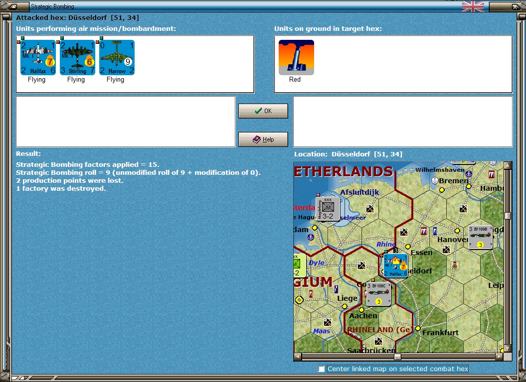Enable Center linked map on selected combat hex
Viewport: 526px width, 382px height.
(322, 369)
